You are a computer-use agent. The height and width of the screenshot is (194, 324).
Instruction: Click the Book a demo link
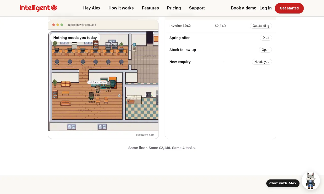click(x=244, y=8)
